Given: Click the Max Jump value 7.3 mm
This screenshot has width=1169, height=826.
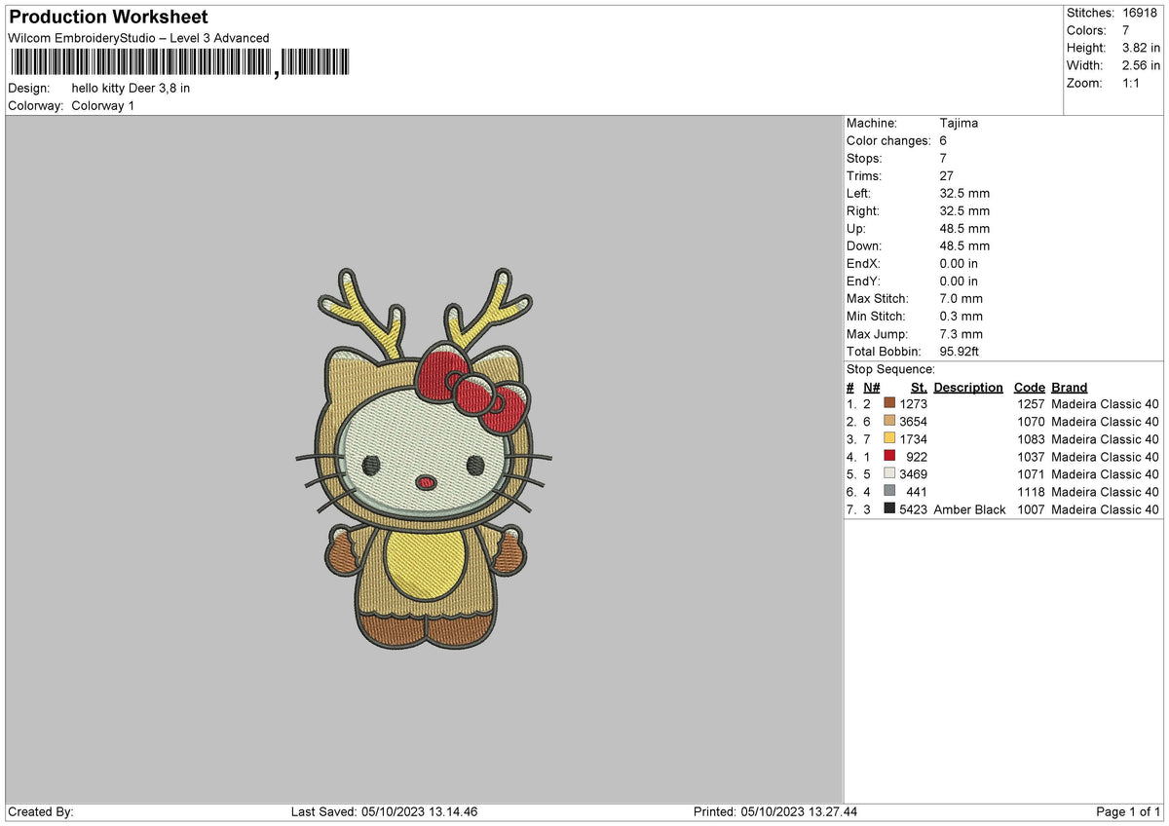Looking at the screenshot, I should [x=962, y=334].
